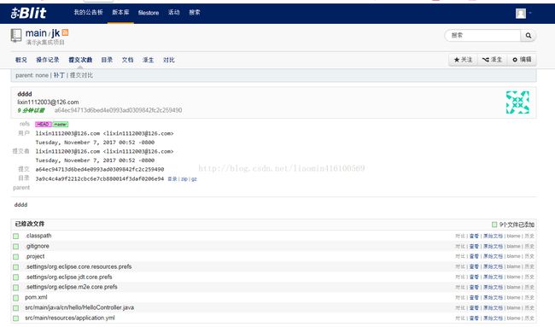Click green added icon beside pom.xml
The height and width of the screenshot is (327, 555).
(x=16, y=298)
